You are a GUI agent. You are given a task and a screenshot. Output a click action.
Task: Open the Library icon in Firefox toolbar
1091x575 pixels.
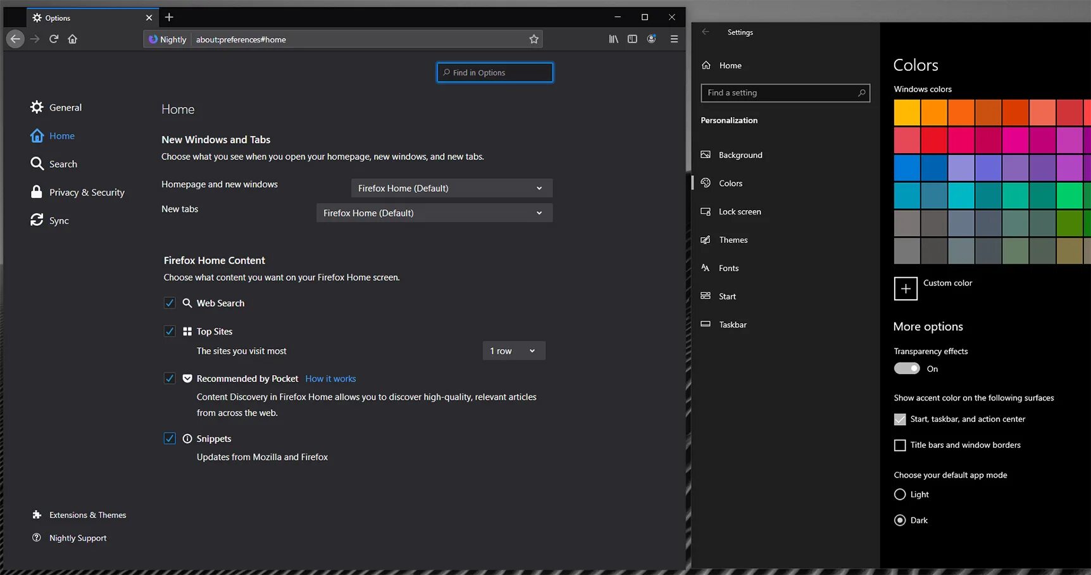pos(613,39)
